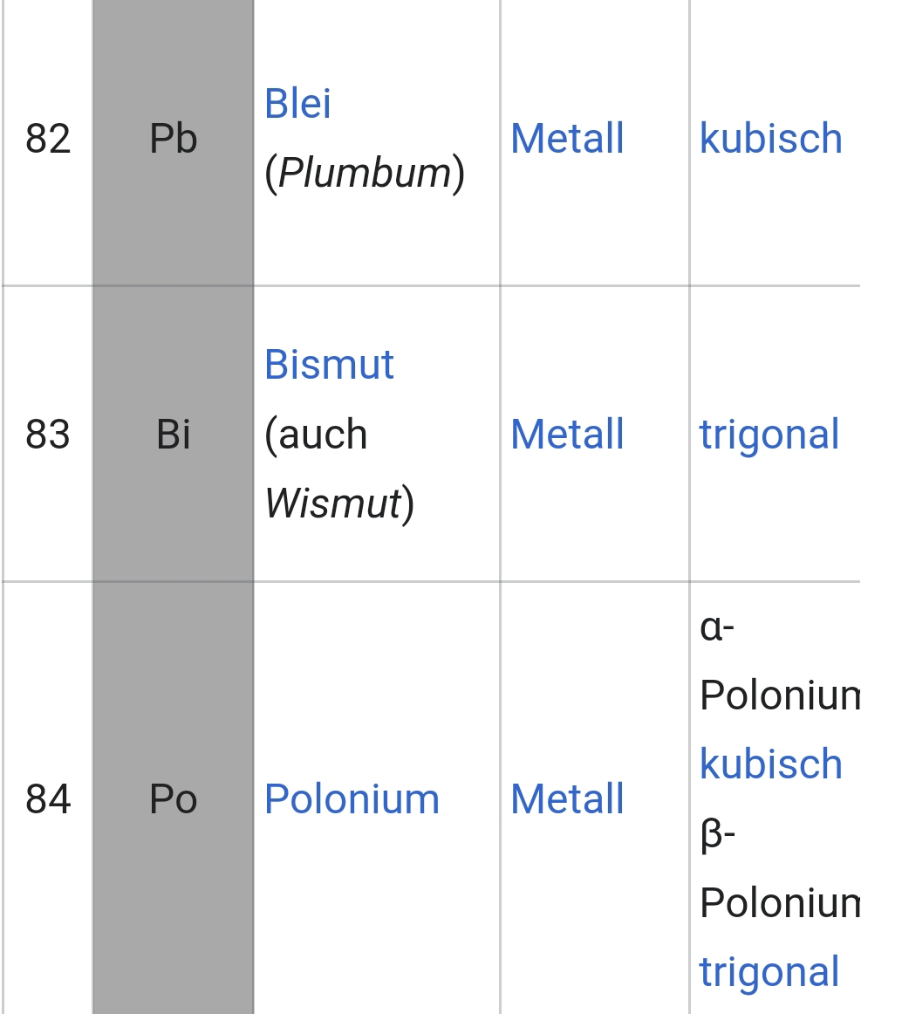
Task: Open kubisch link under α-Polonium
Action: (x=771, y=764)
